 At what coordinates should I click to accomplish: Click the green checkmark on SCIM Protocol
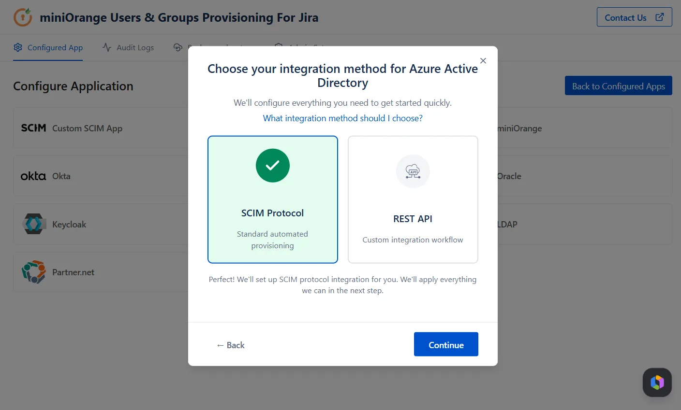point(273,165)
